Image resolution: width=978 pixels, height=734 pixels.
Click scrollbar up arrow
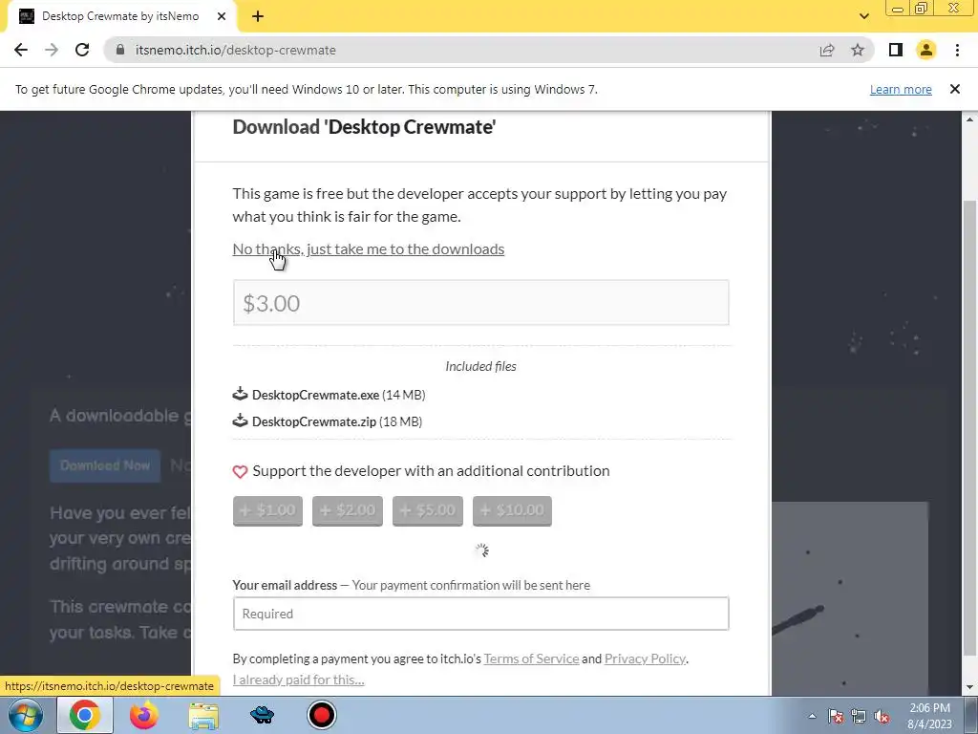click(x=970, y=119)
